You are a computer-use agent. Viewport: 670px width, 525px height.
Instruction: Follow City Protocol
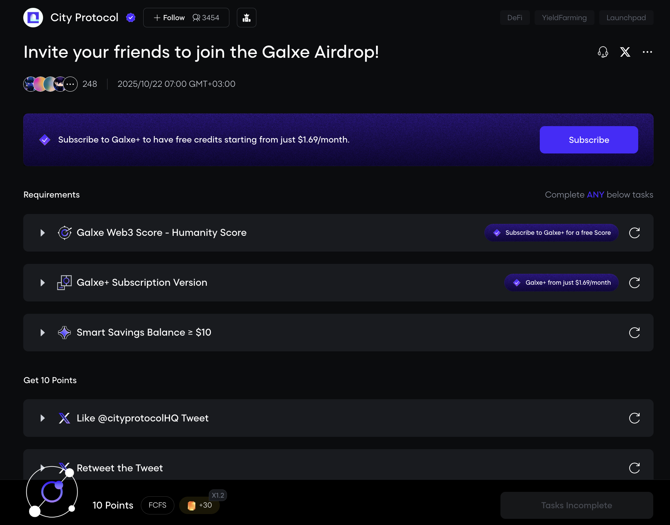pos(170,17)
